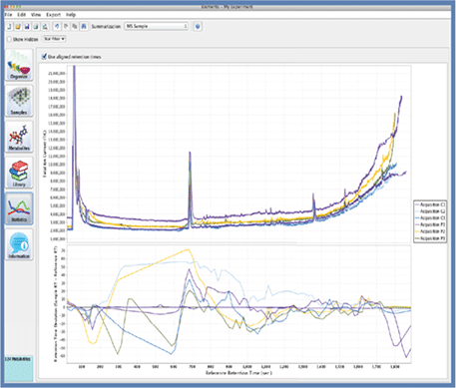Click Acquisition P2 yellow legend line

(417, 231)
